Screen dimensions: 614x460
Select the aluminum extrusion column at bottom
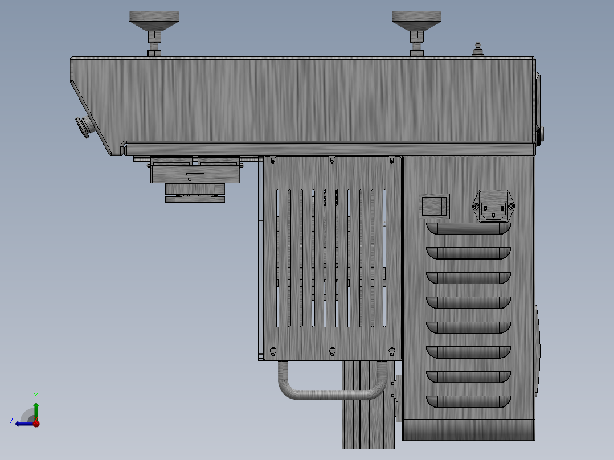coord(368,404)
